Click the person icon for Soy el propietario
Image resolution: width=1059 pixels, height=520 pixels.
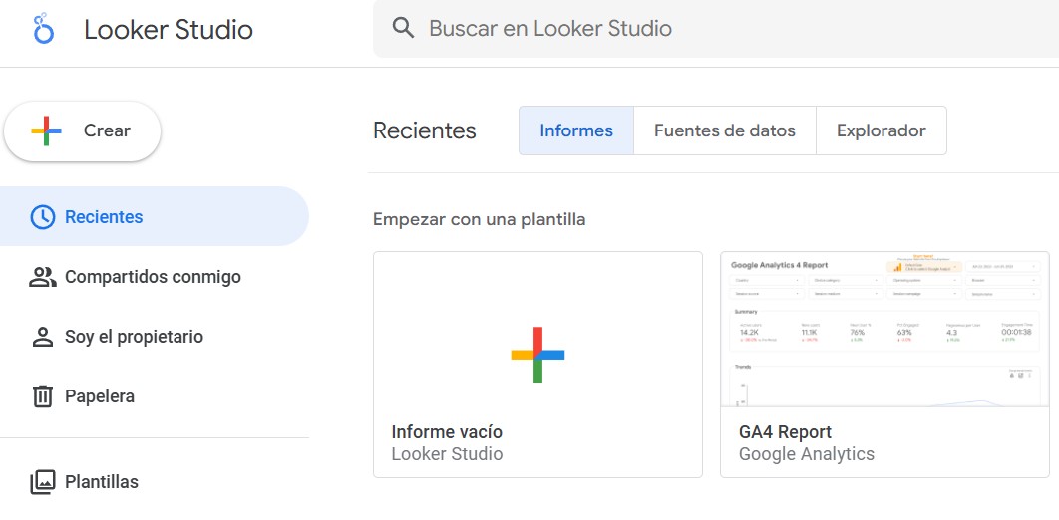point(42,337)
